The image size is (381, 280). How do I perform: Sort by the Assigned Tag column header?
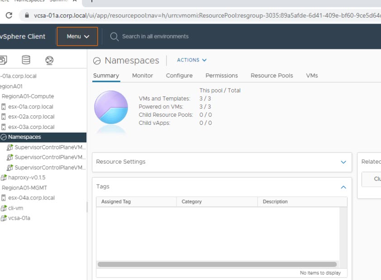tap(116, 202)
